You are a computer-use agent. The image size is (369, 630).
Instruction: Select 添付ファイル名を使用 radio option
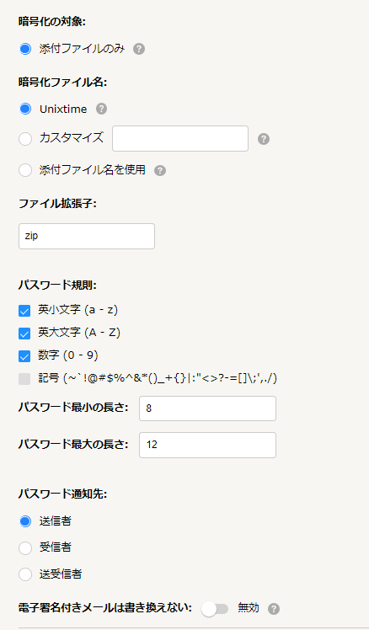pyautogui.click(x=25, y=170)
